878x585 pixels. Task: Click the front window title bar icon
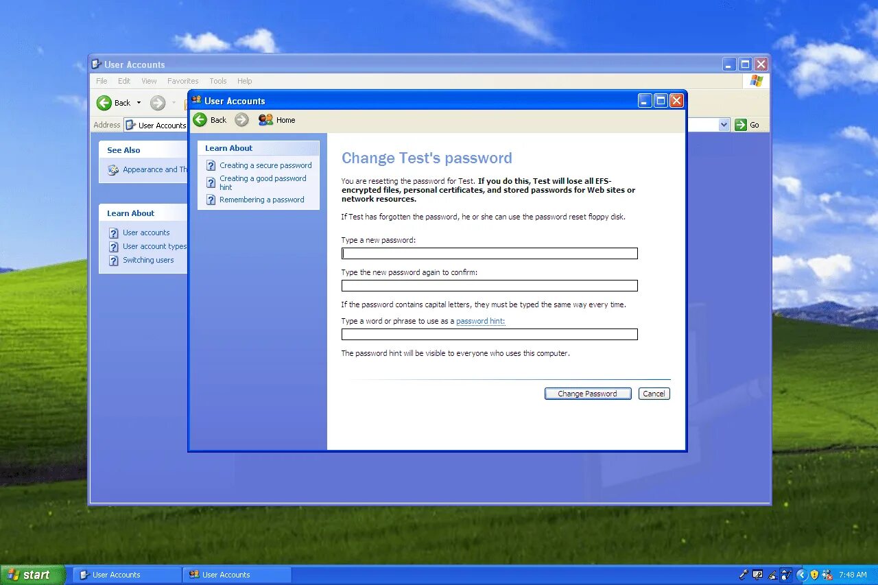[x=196, y=100]
